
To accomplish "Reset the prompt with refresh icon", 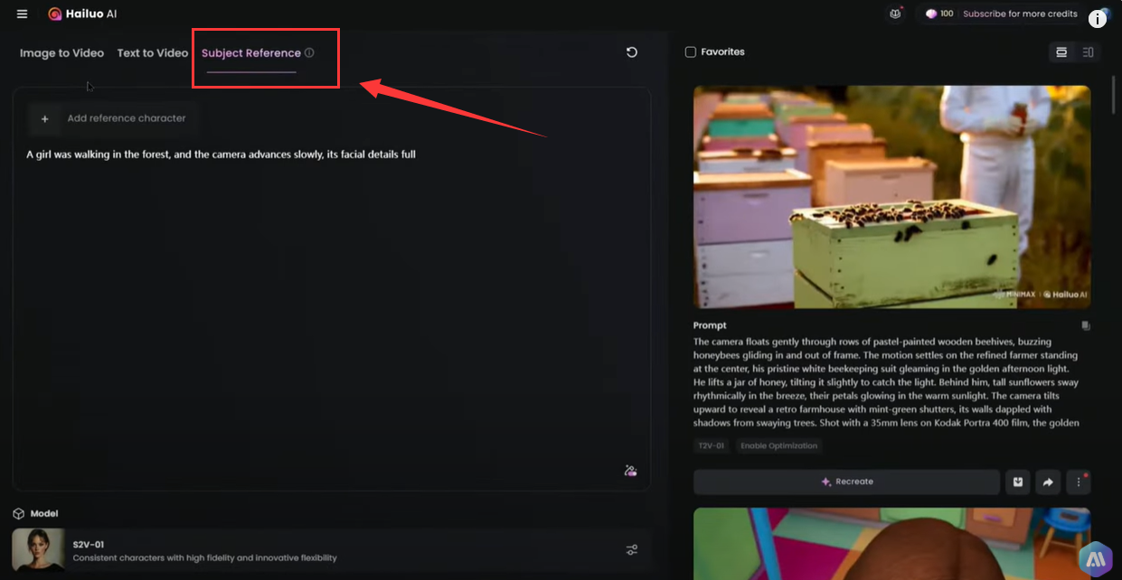I will [632, 52].
